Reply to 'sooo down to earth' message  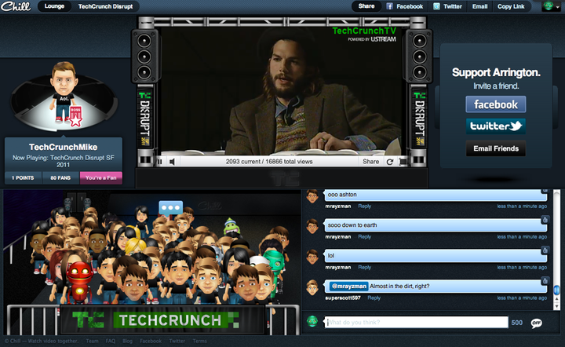pos(364,237)
